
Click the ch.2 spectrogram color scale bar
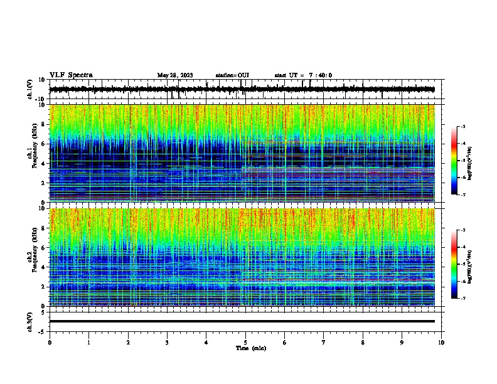point(454,264)
